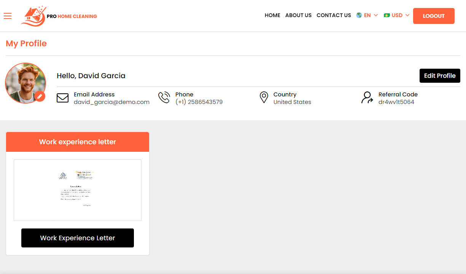
Task: Go to the Home page
Action: tap(272, 15)
